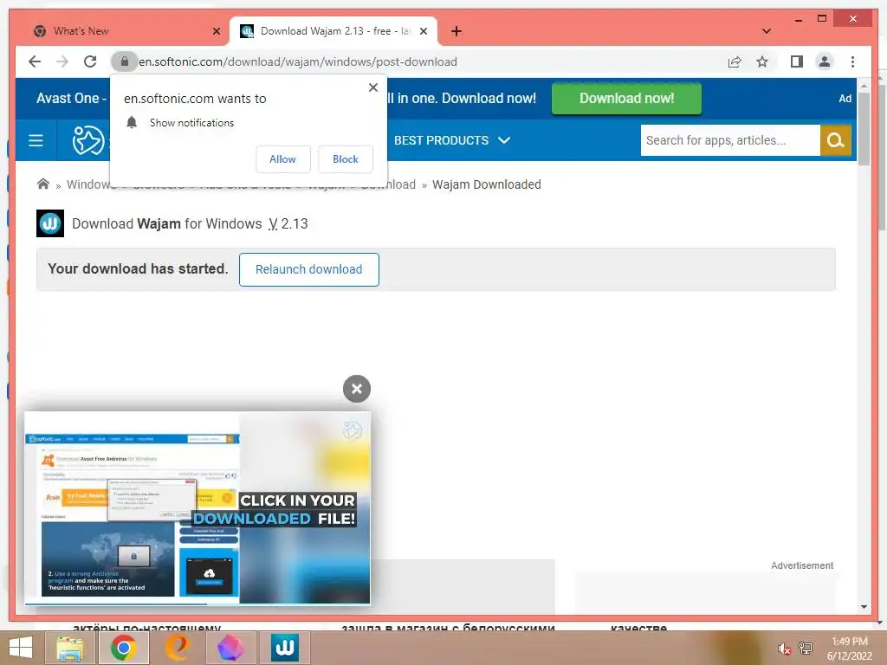This screenshot has height=665, width=887.
Task: Block notifications from en.softonic.com
Action: [345, 159]
